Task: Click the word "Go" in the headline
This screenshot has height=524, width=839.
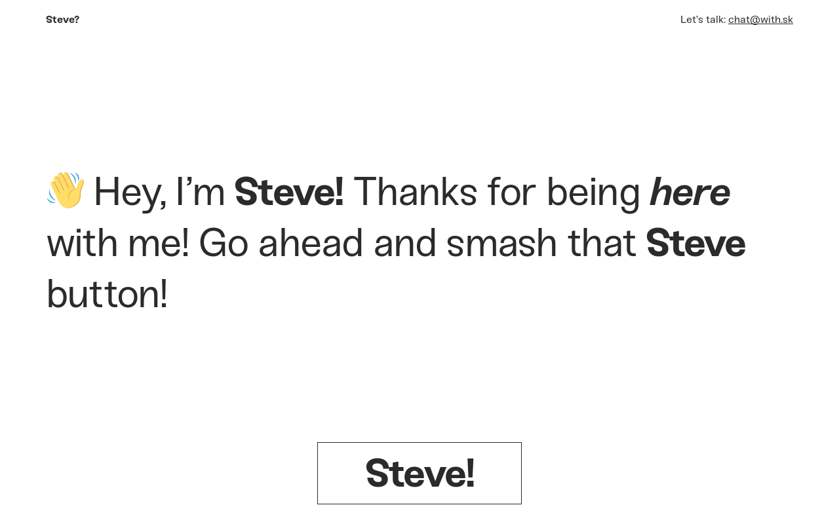Action: click(x=224, y=243)
